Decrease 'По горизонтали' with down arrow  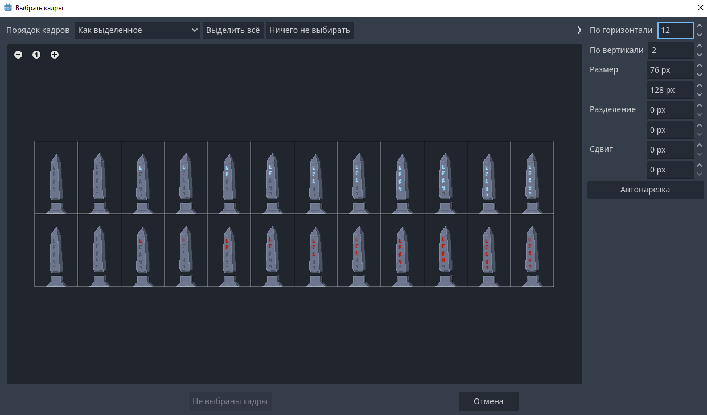700,35
